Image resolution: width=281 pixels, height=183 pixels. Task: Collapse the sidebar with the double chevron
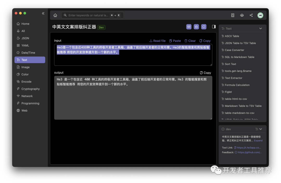click(x=43, y=13)
